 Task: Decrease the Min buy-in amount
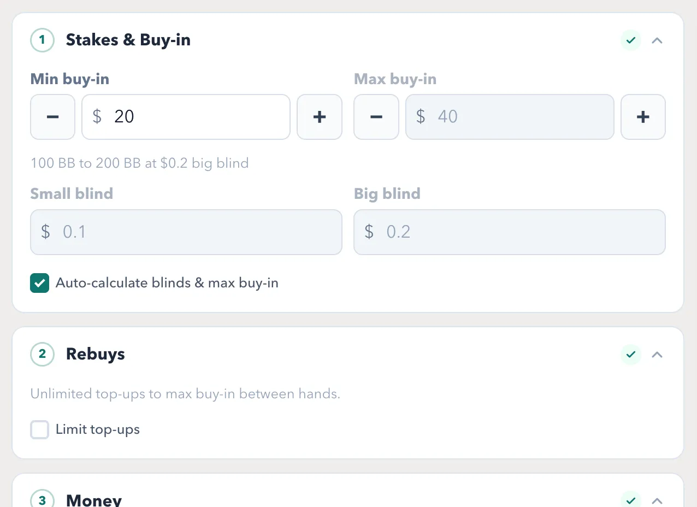pyautogui.click(x=52, y=117)
